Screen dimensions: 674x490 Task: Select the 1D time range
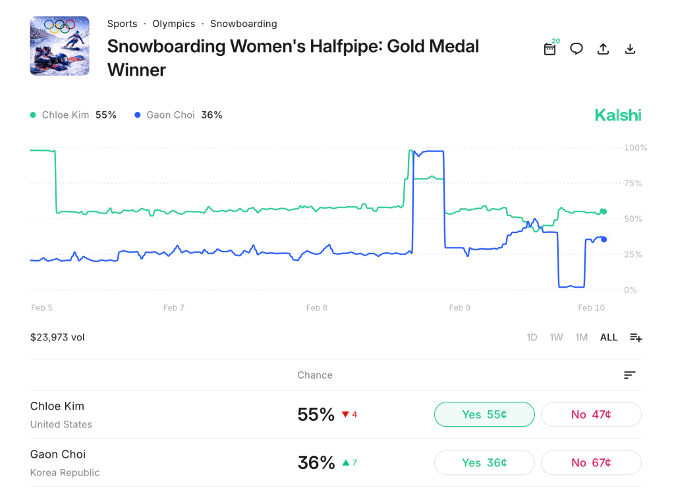click(x=532, y=337)
